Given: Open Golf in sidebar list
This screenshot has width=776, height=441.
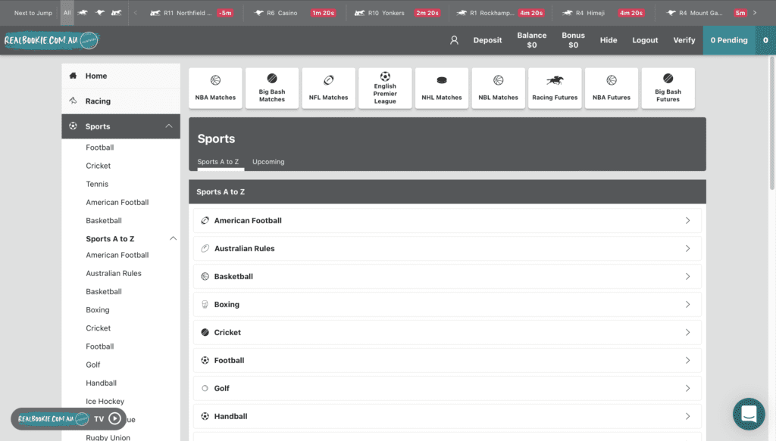Looking at the screenshot, I should pos(93,365).
